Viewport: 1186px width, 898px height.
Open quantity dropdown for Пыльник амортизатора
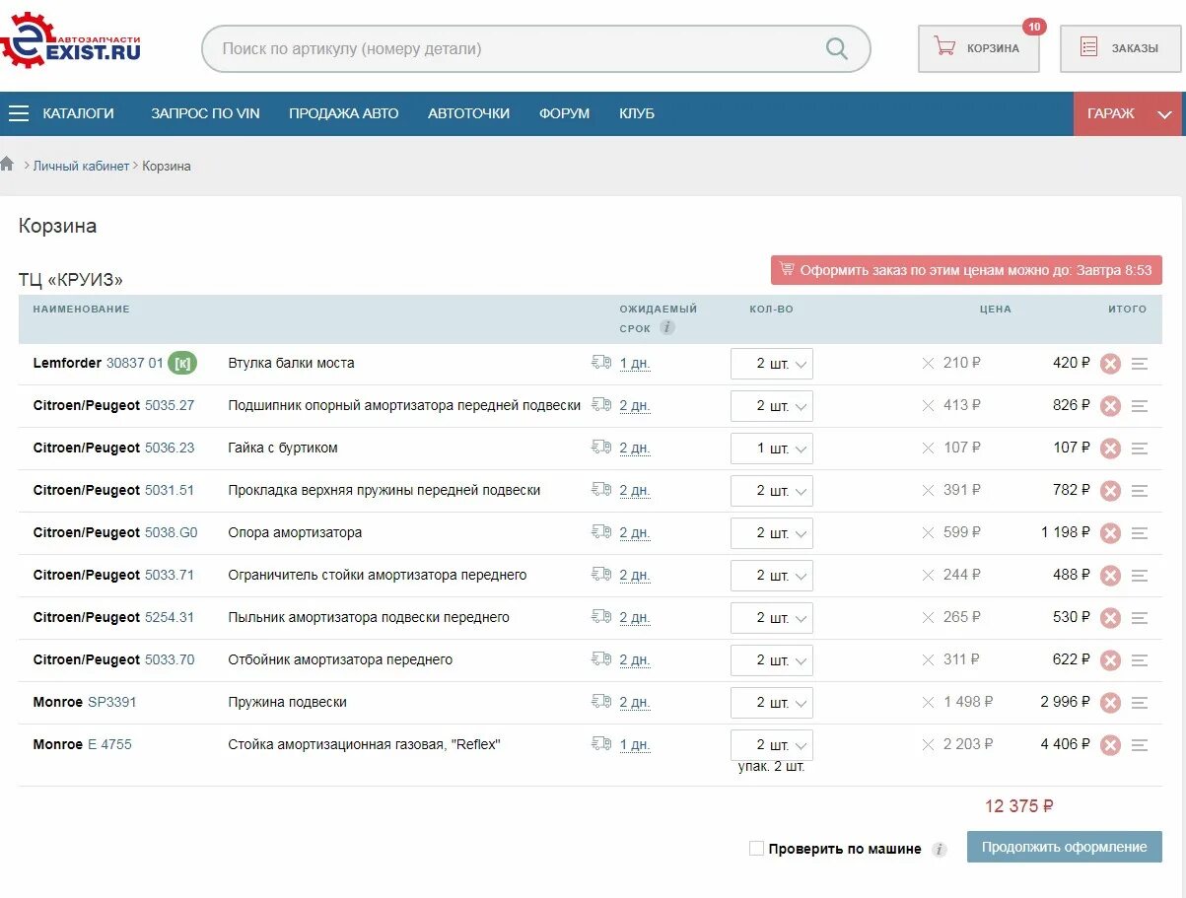pyautogui.click(x=772, y=618)
